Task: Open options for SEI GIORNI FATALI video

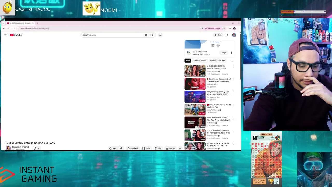Action: (x=234, y=144)
